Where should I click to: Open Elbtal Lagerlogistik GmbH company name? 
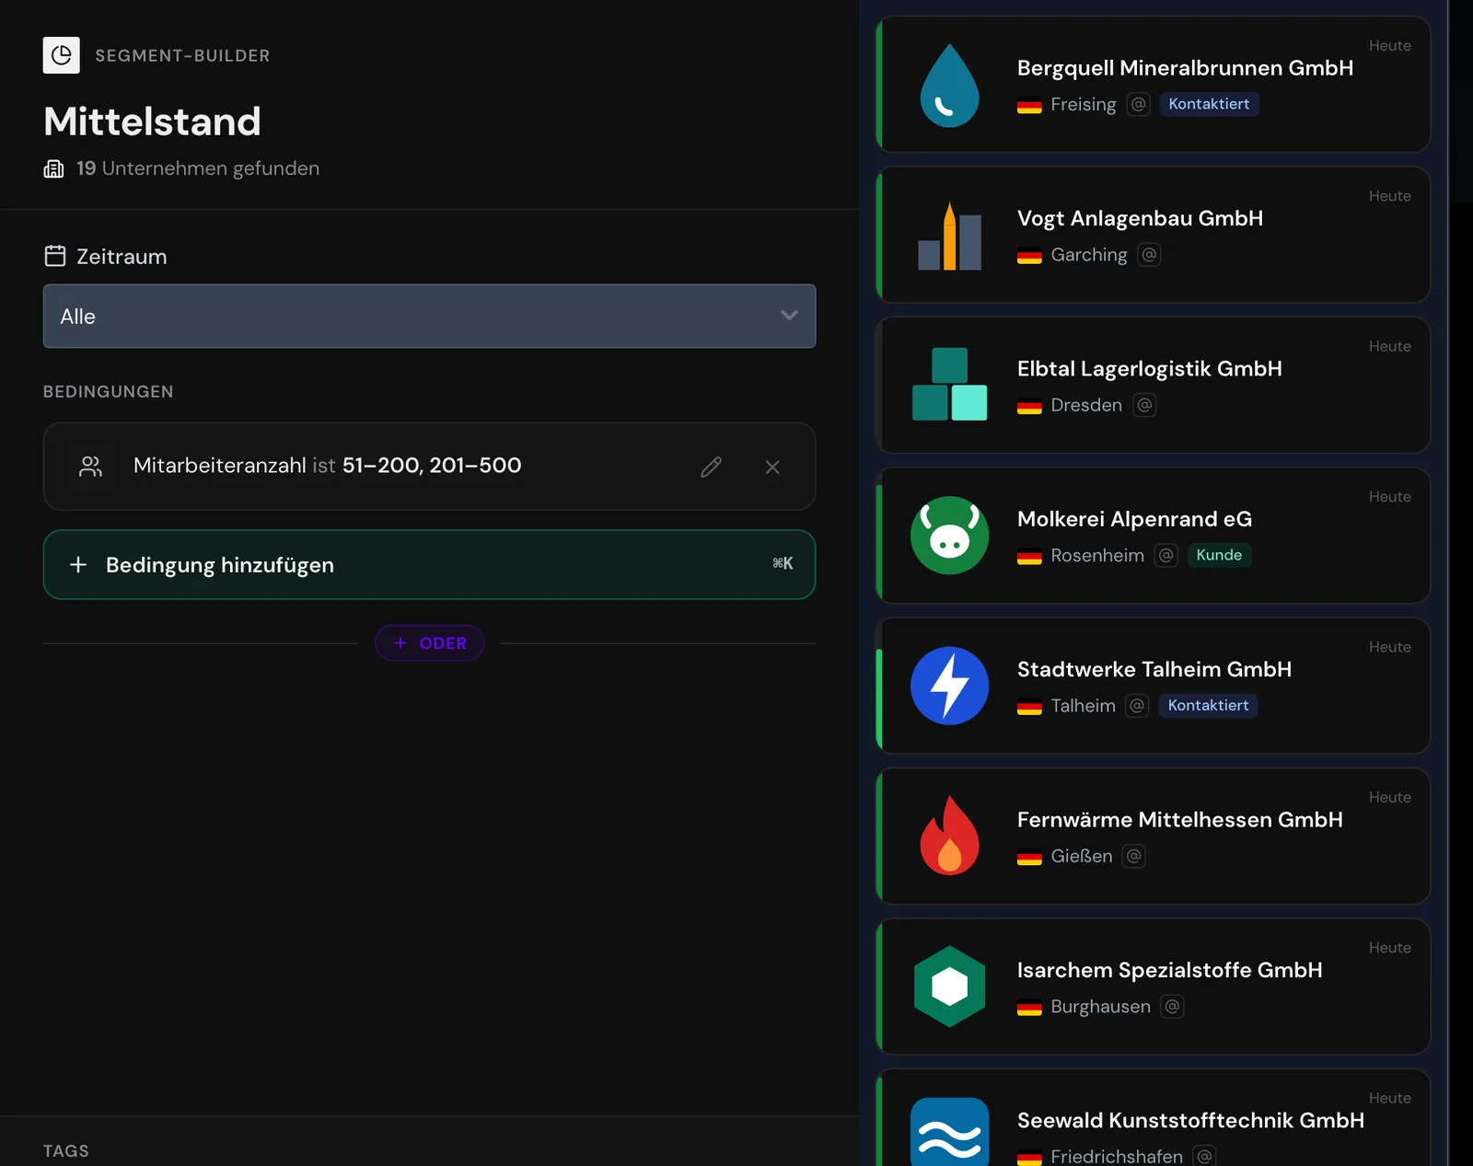[1149, 369]
